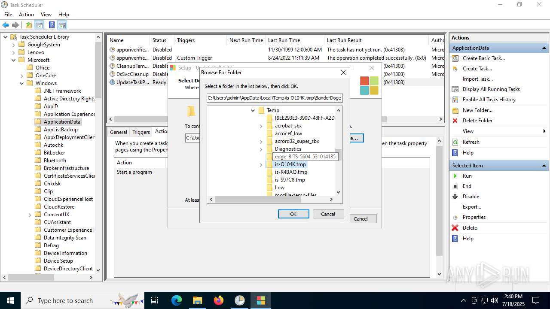
Task: Expand the OneCore tree node
Action: [x=21, y=76]
